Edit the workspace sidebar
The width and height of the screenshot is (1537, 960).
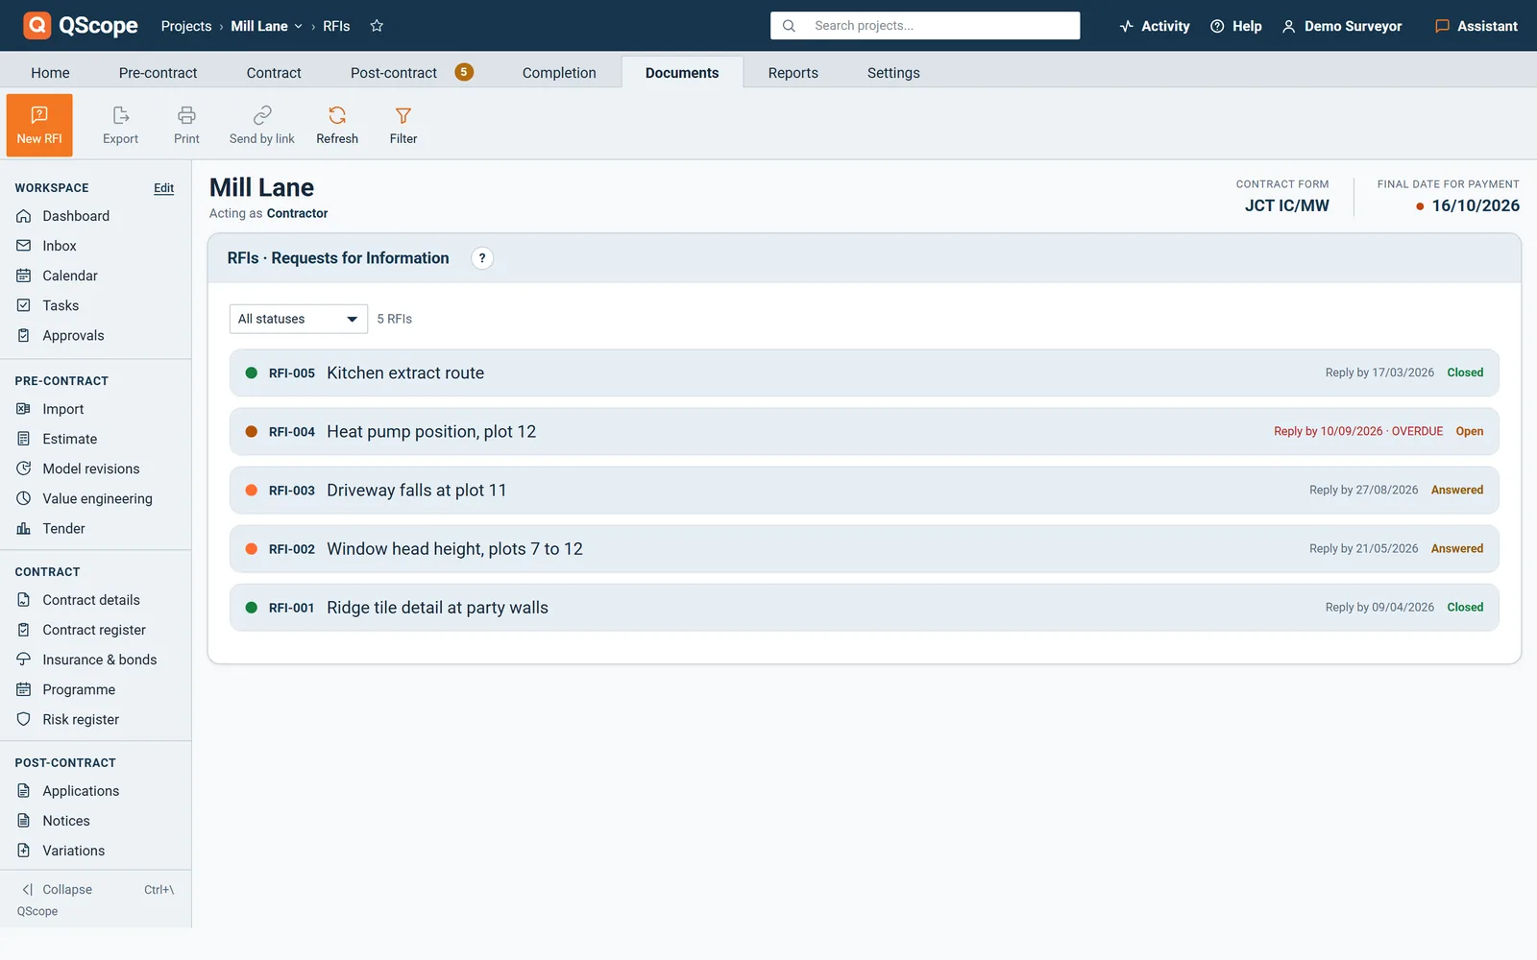pos(164,188)
